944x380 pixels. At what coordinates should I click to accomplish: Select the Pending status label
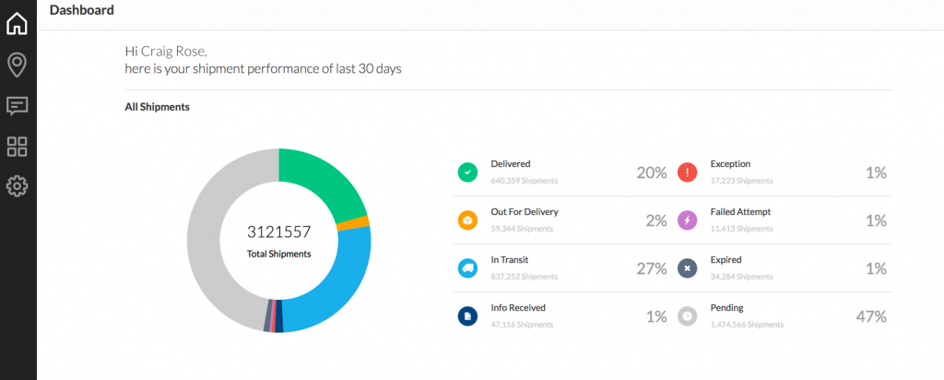726,308
